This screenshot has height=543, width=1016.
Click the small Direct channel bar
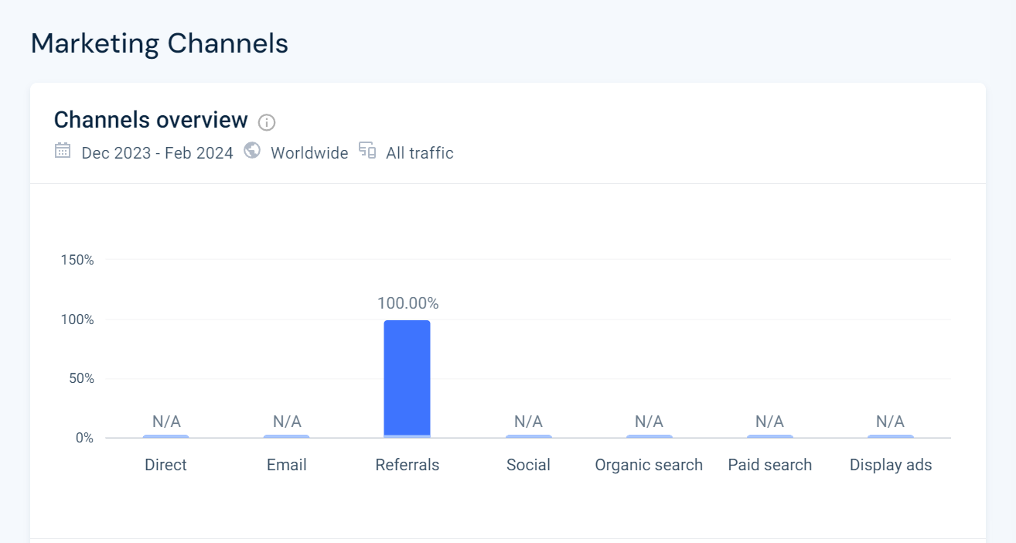point(165,436)
